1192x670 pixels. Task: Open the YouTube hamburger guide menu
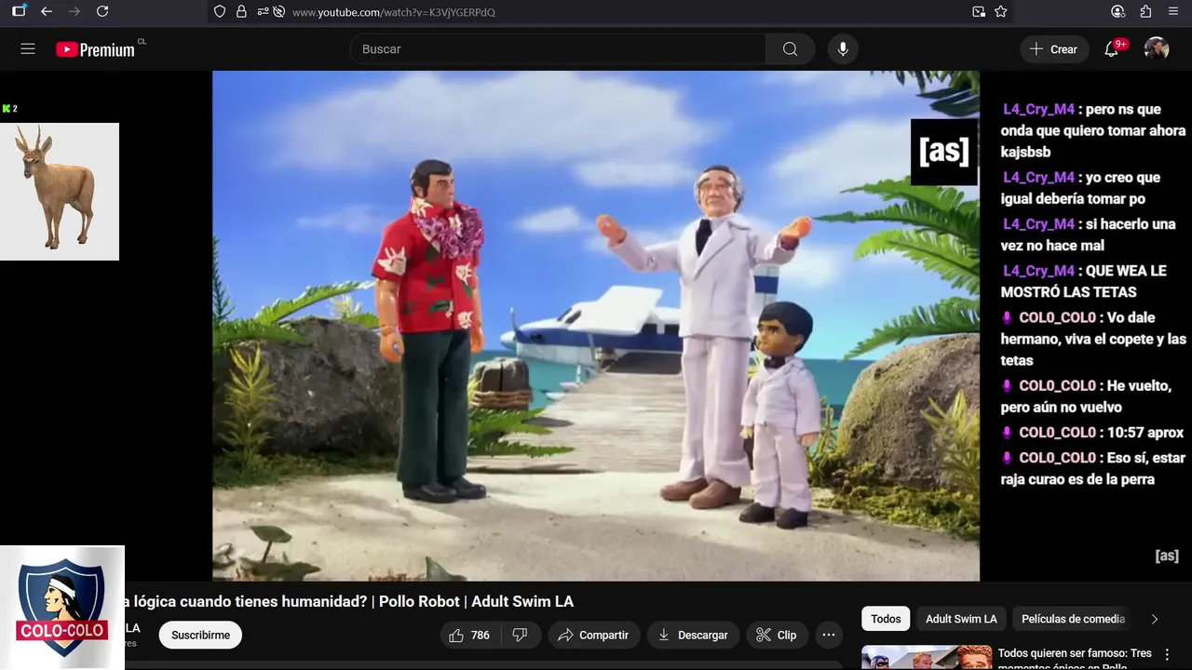coord(28,49)
